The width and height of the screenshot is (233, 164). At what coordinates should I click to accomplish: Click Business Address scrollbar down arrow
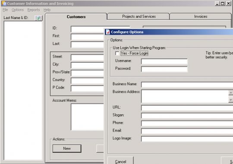230,100
